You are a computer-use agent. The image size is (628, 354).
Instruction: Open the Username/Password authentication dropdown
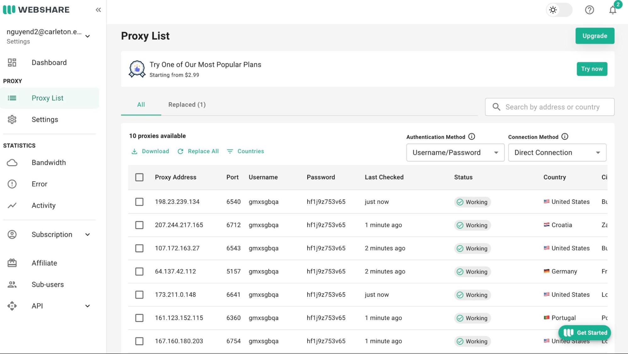[455, 153]
